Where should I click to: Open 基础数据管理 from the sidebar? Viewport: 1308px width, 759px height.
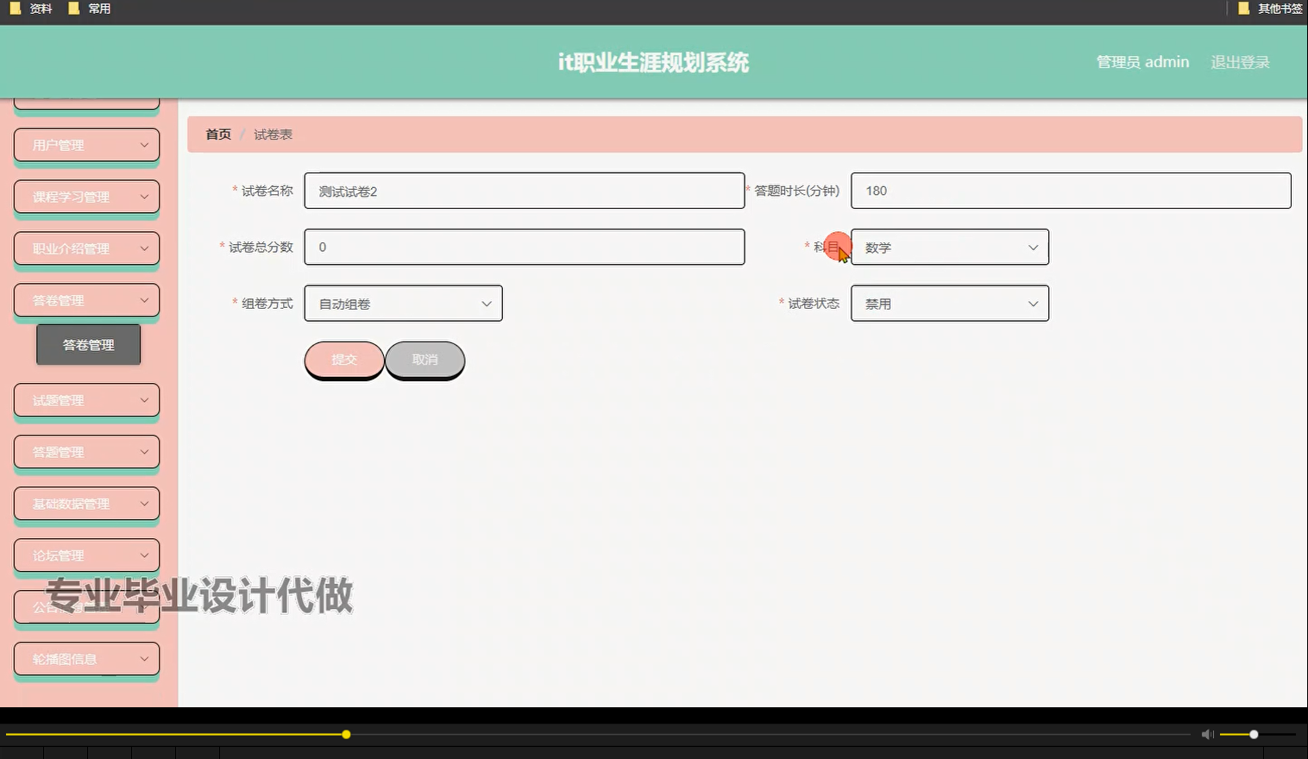point(86,503)
